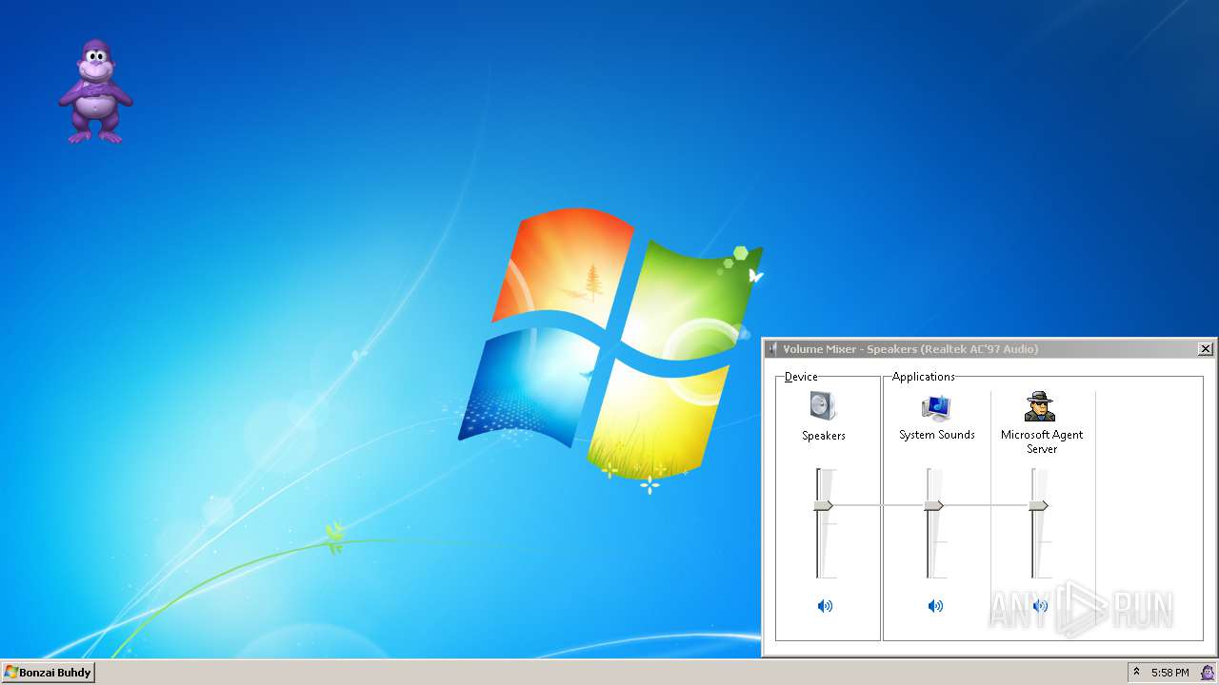
Task: Open the Speakers device icon
Action: pyautogui.click(x=824, y=406)
